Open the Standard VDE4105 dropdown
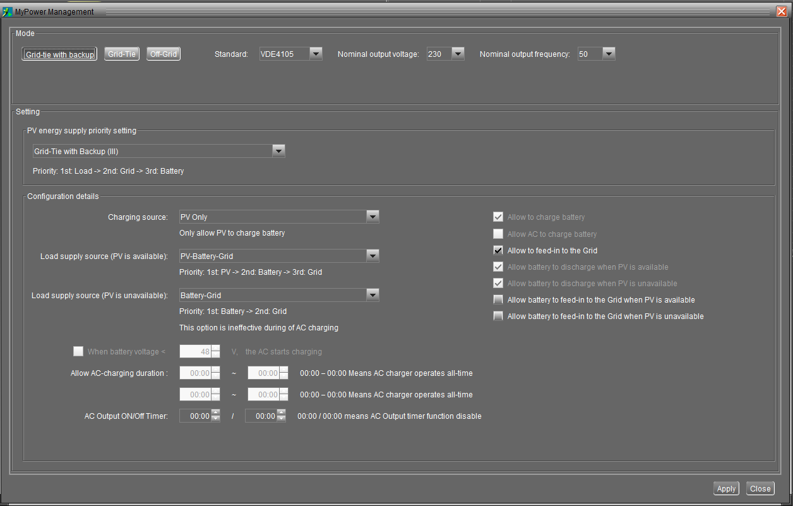The width and height of the screenshot is (793, 506). [x=316, y=54]
